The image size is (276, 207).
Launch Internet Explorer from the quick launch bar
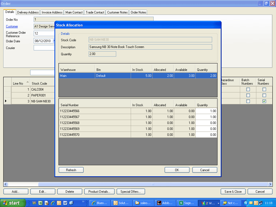pos(53,203)
